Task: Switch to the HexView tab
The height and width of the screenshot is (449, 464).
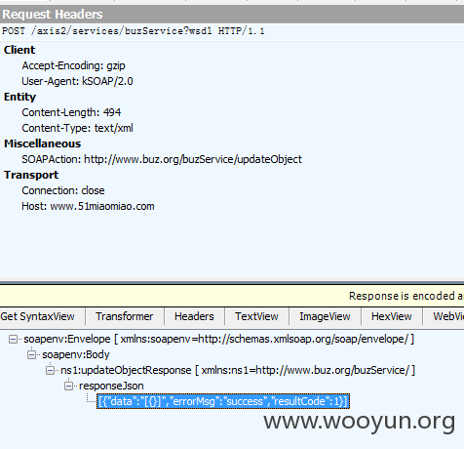Action: click(x=392, y=316)
